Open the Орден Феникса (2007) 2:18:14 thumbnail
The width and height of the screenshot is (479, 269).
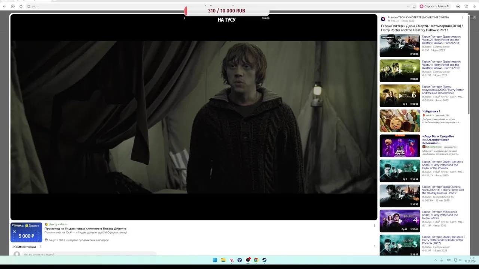(x=400, y=171)
